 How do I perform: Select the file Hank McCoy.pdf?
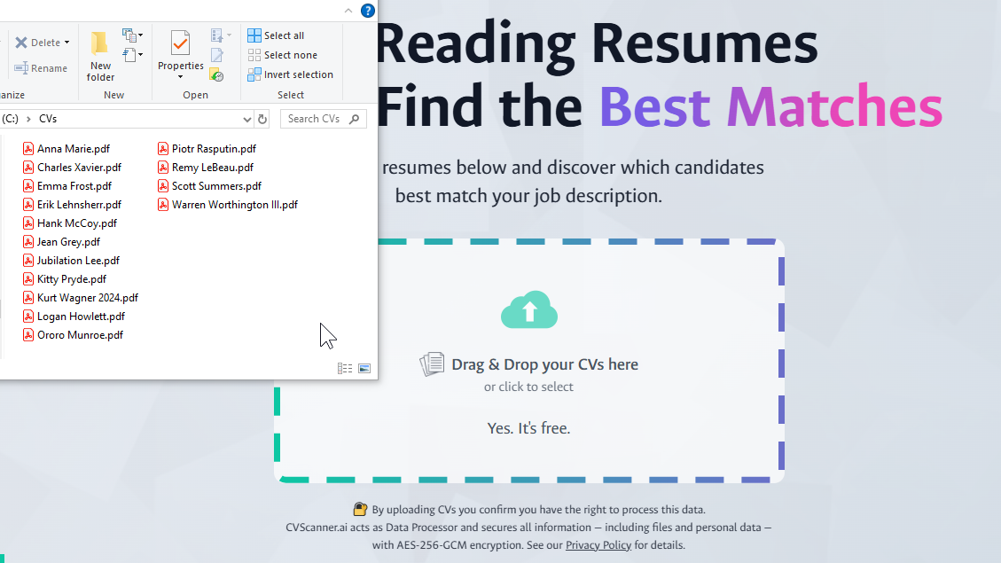(70, 223)
